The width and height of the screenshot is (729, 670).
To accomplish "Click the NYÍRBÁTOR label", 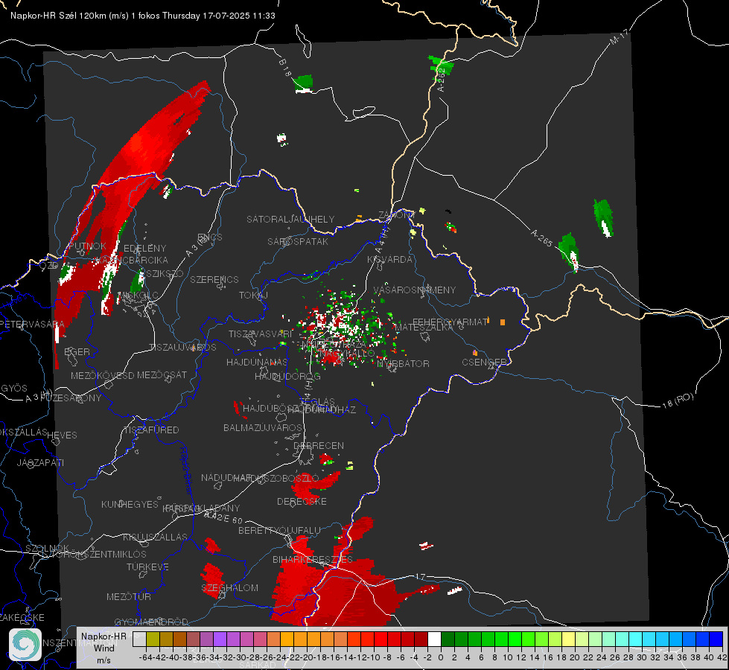I will click(x=403, y=363).
